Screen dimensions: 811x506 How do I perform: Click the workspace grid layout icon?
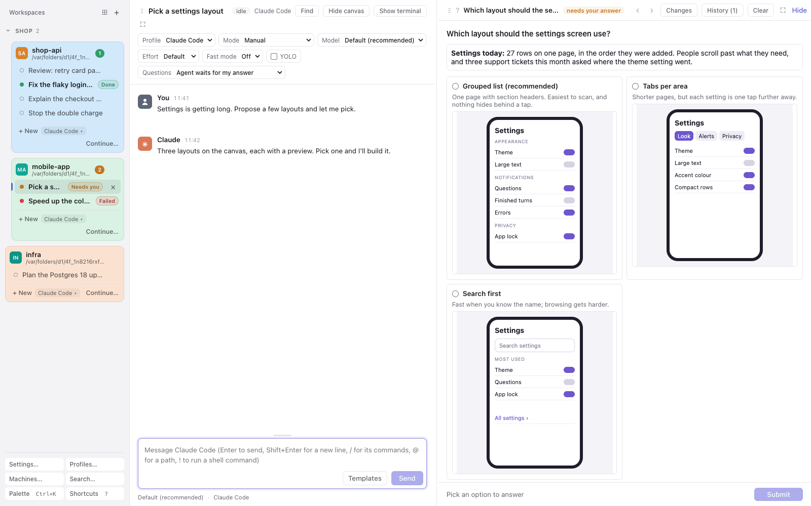pos(104,13)
